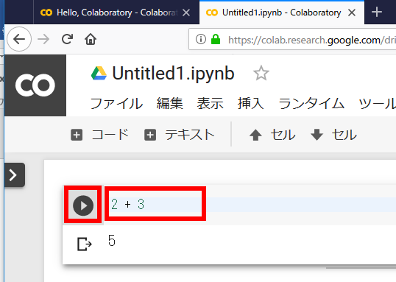This screenshot has width=396, height=282.
Task: Open a new browser tab with plus
Action: (x=377, y=12)
